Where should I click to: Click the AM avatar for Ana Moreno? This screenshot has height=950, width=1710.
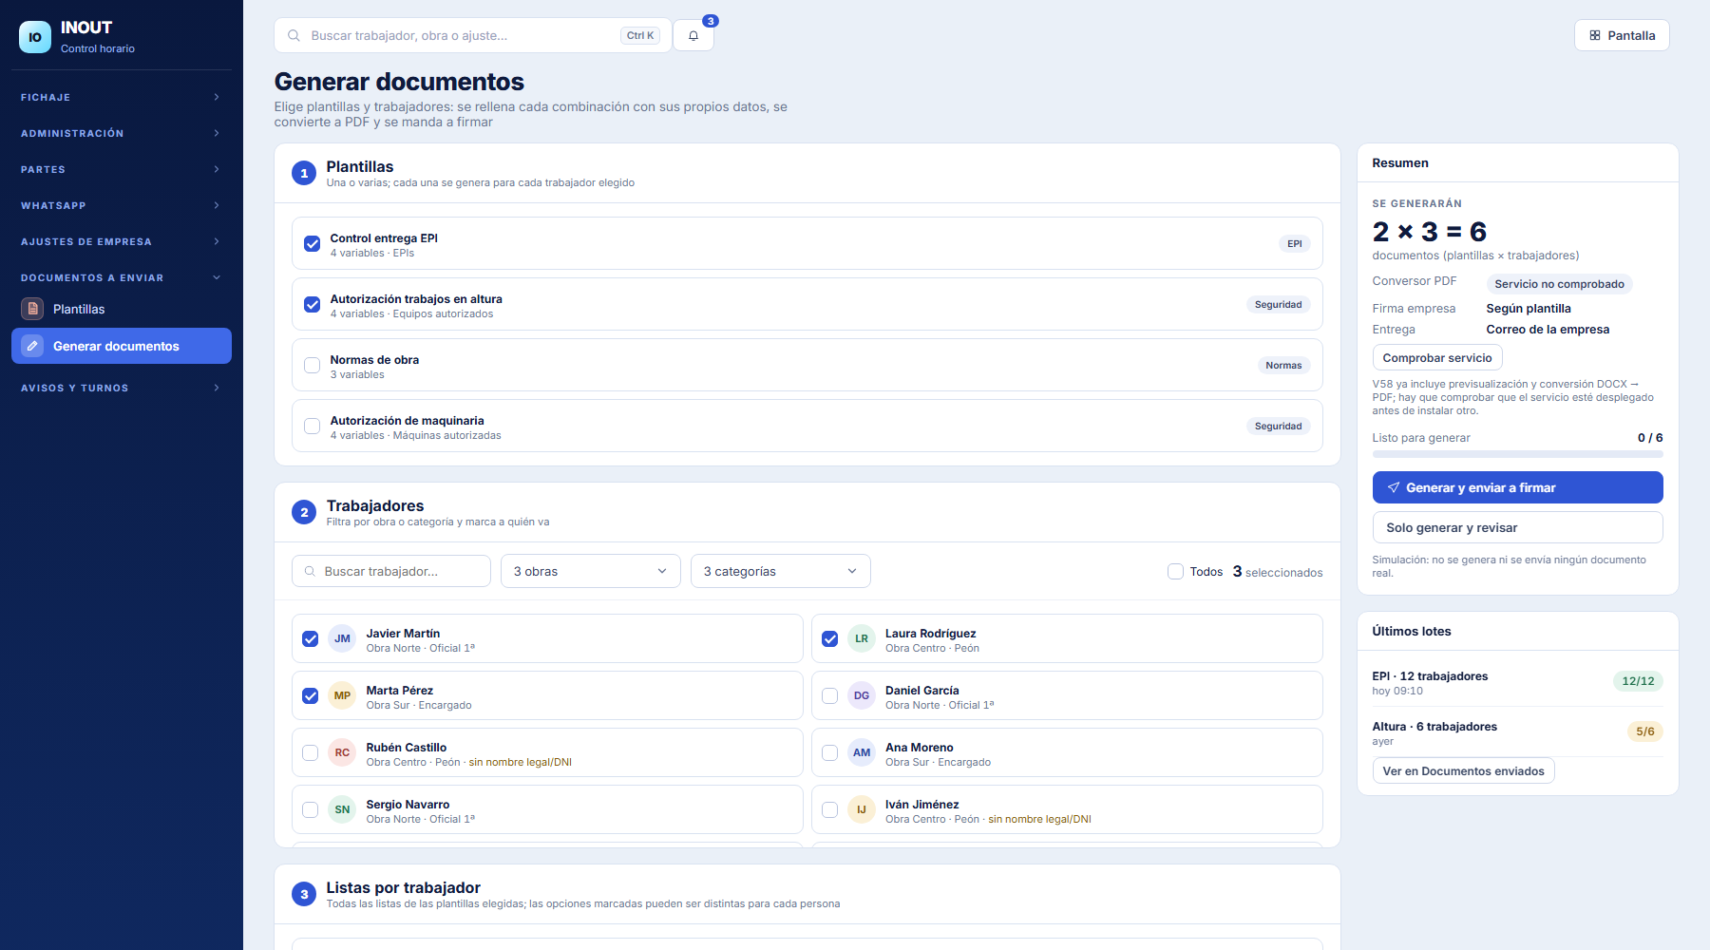click(861, 752)
